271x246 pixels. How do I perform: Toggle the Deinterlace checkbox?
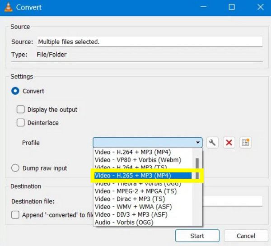tap(21, 122)
